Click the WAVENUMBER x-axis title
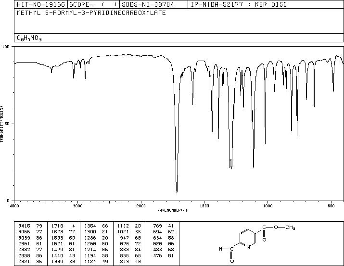The image size is (344, 266). click(172, 210)
